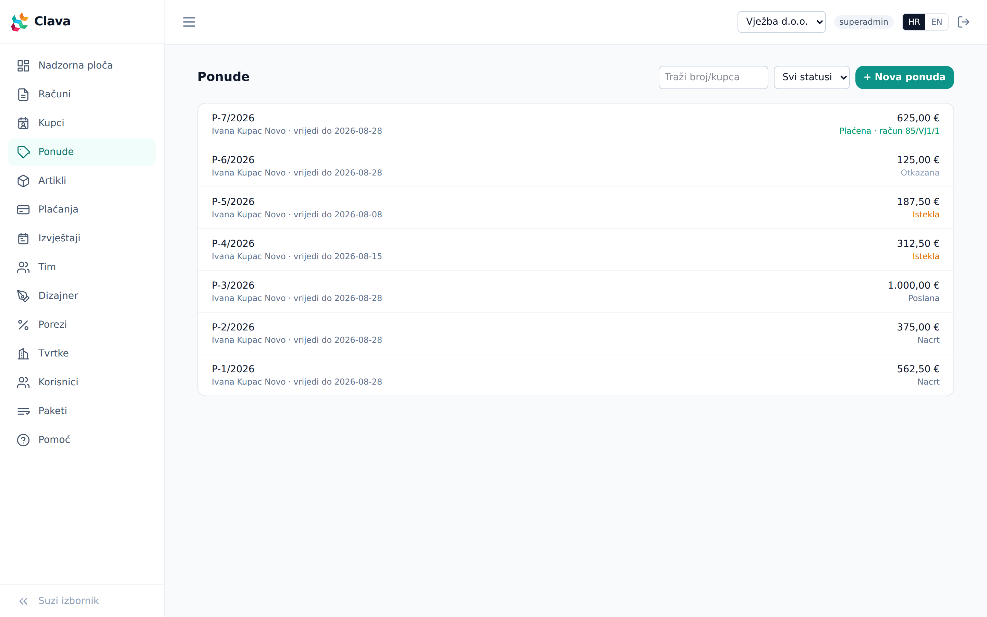The height and width of the screenshot is (617, 987).
Task: Click Plaćena · račun 85/VJ1/1 status
Action: click(889, 131)
